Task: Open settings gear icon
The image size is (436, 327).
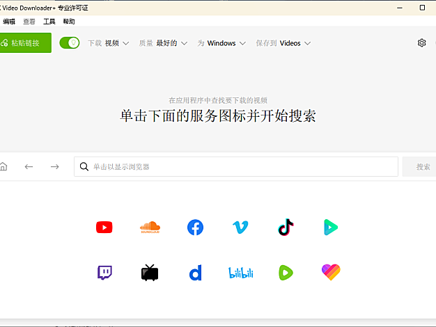Action: (421, 42)
